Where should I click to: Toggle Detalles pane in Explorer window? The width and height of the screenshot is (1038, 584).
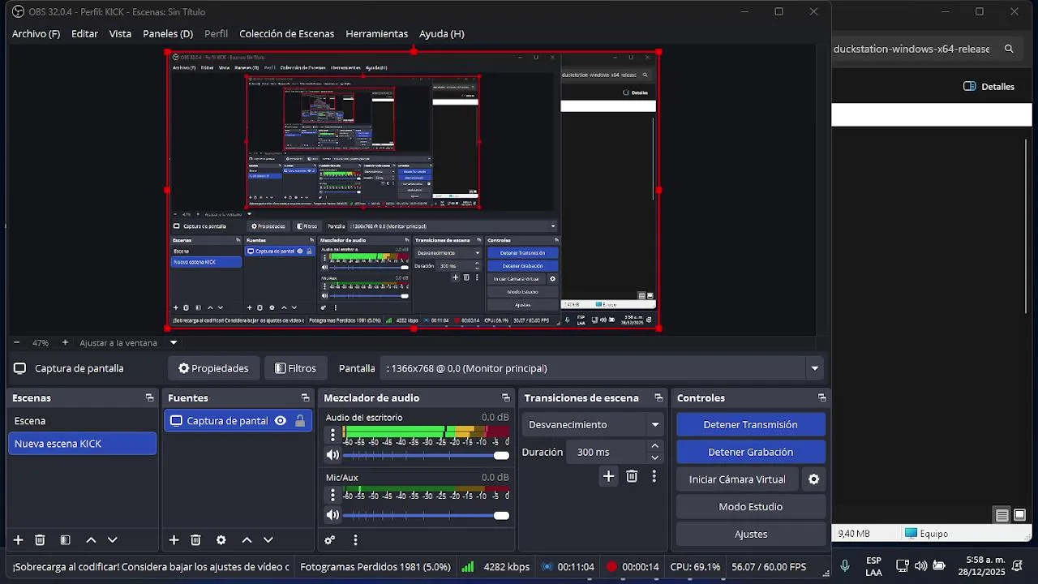point(989,86)
